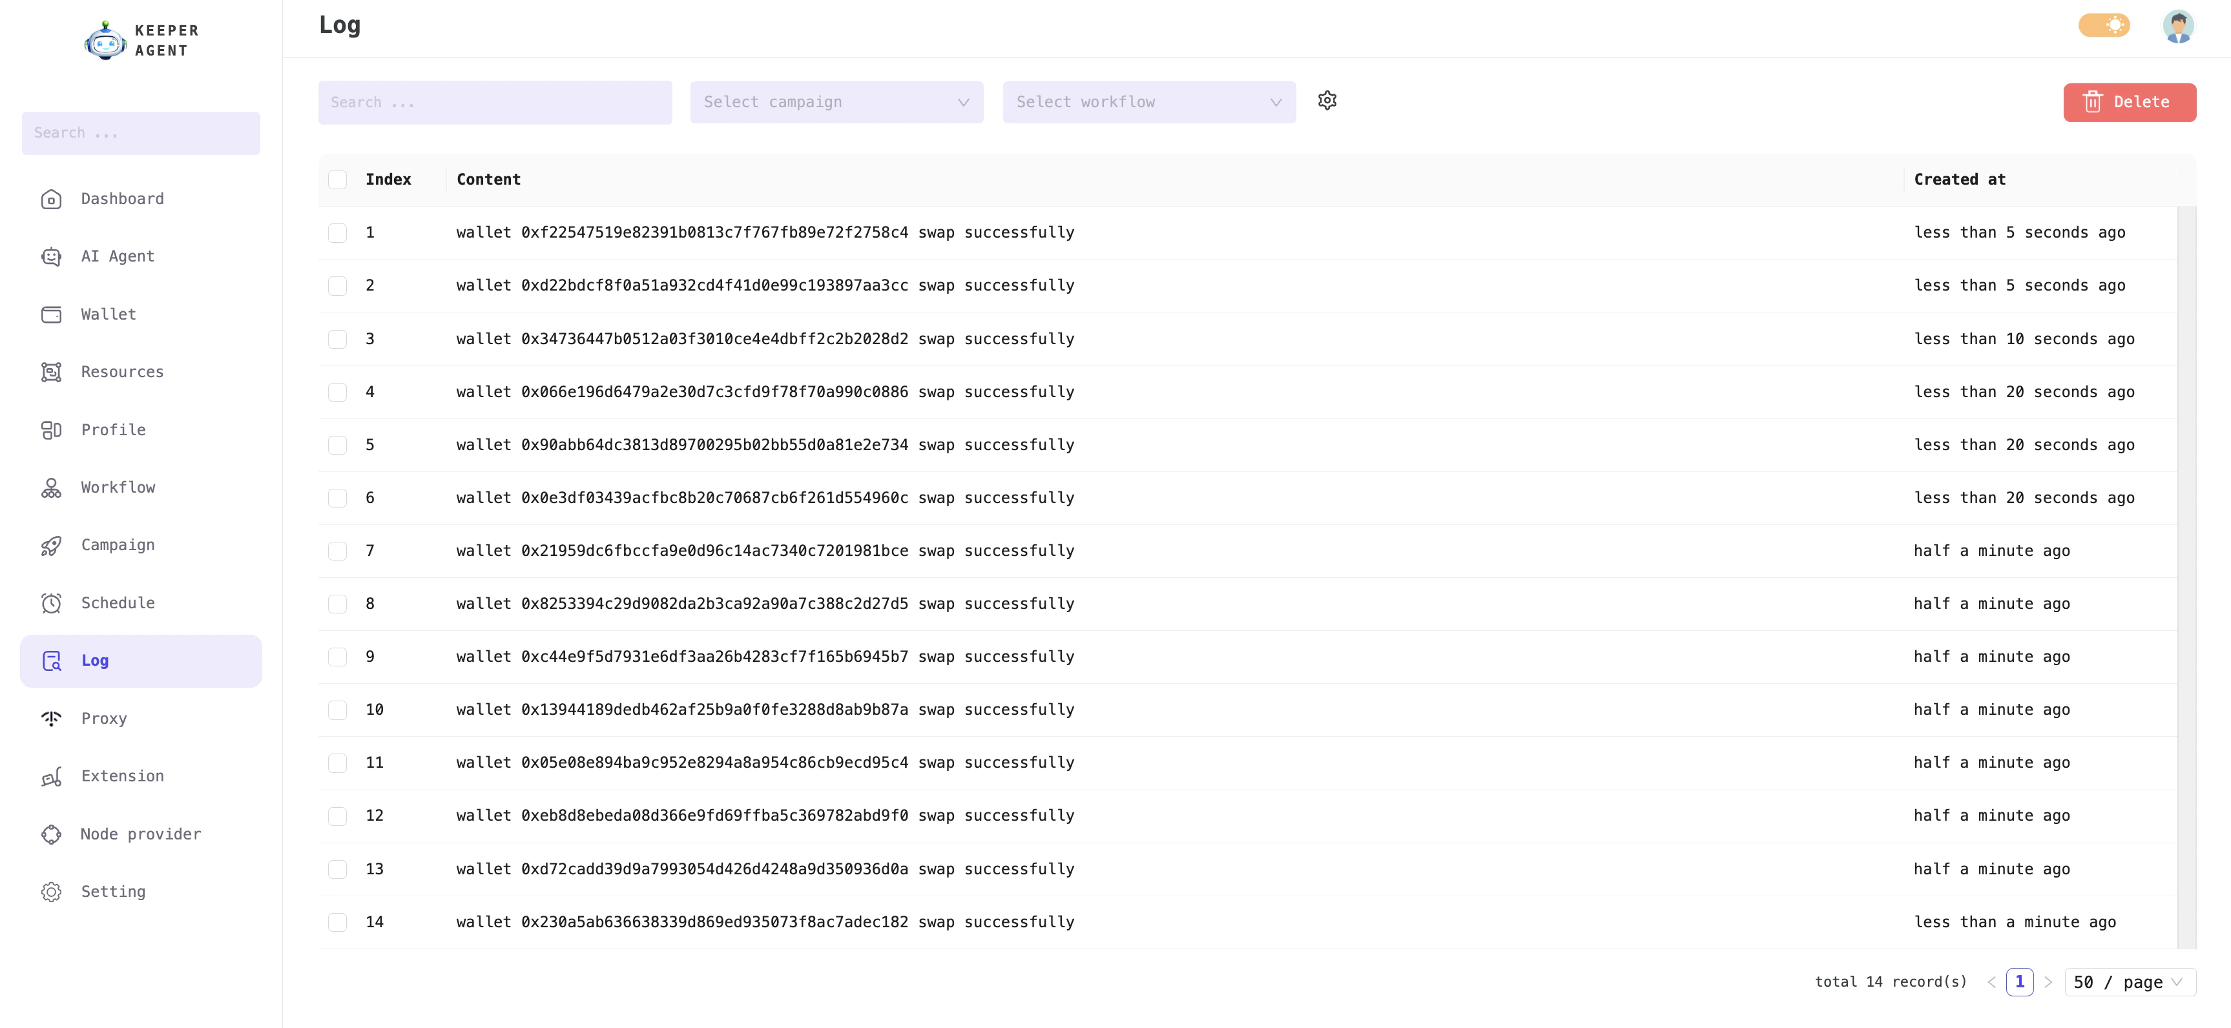
Task: Click the Node provider icon
Action: tap(51, 834)
